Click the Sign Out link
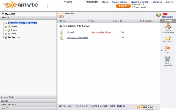The height and width of the screenshot is (110, 176). pos(170,2)
